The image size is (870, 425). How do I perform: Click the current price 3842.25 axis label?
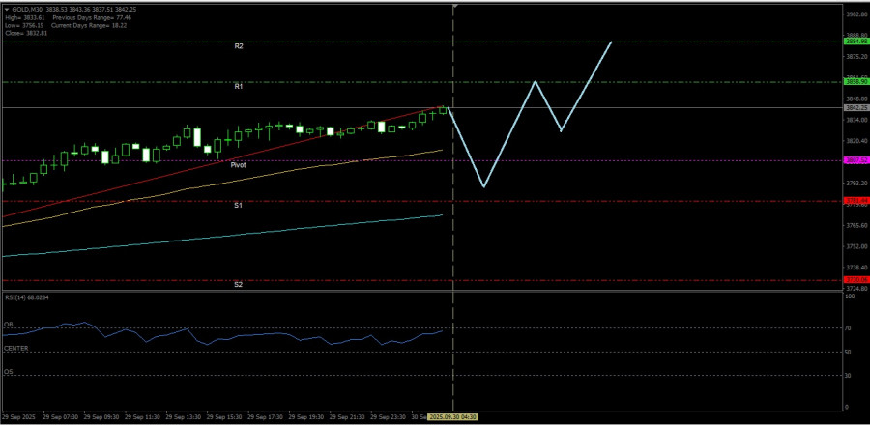tap(855, 107)
